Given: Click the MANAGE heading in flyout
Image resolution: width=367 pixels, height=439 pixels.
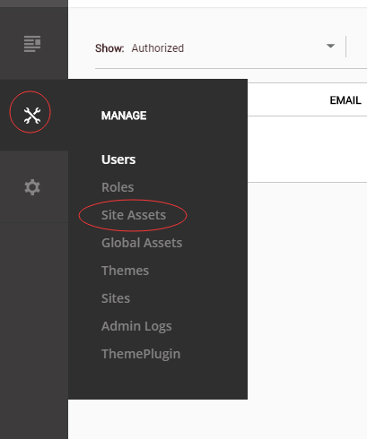Looking at the screenshot, I should 124,116.
